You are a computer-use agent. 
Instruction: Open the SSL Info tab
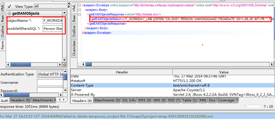point(129,100)
